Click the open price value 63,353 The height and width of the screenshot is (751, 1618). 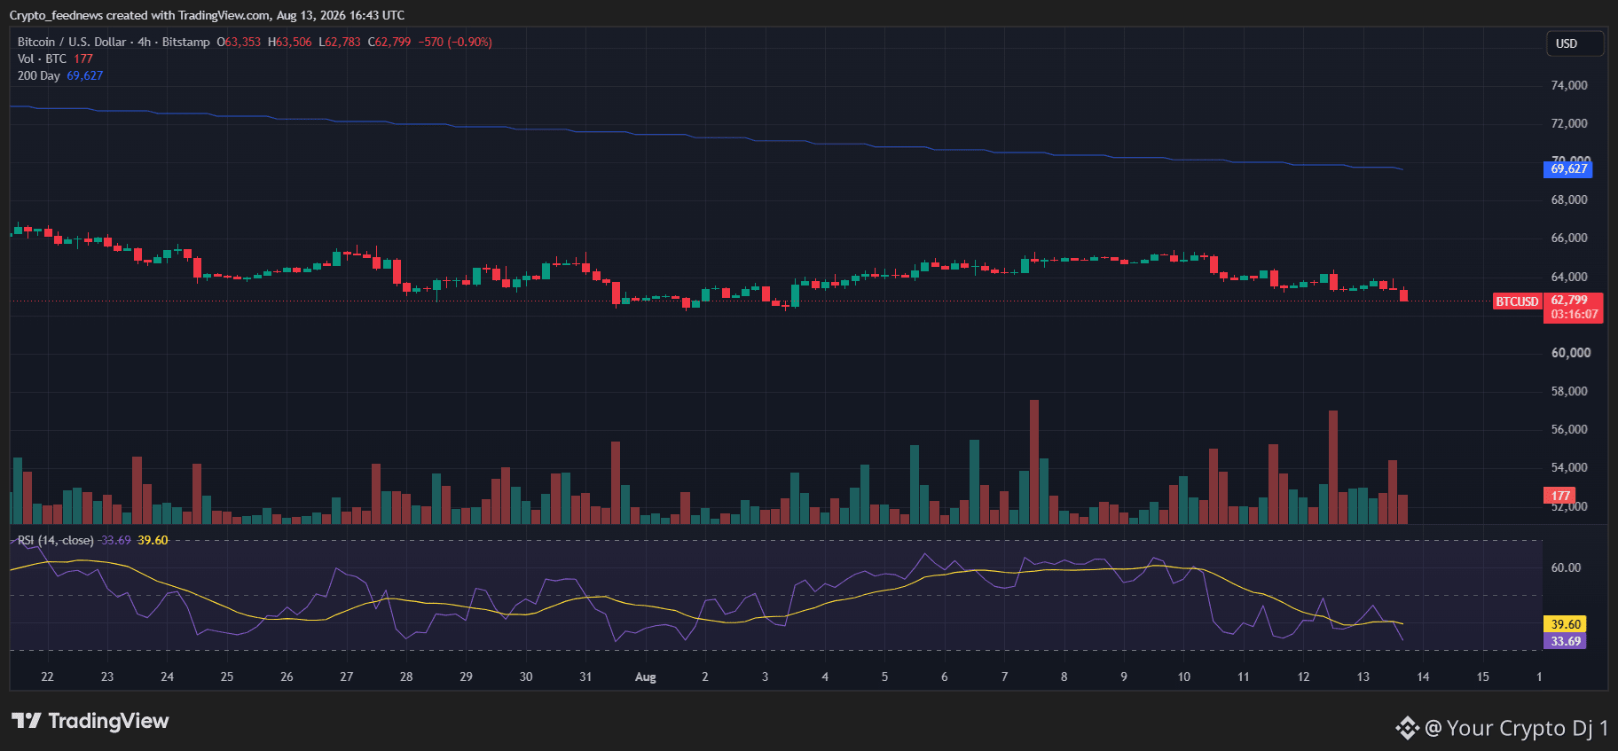[243, 42]
